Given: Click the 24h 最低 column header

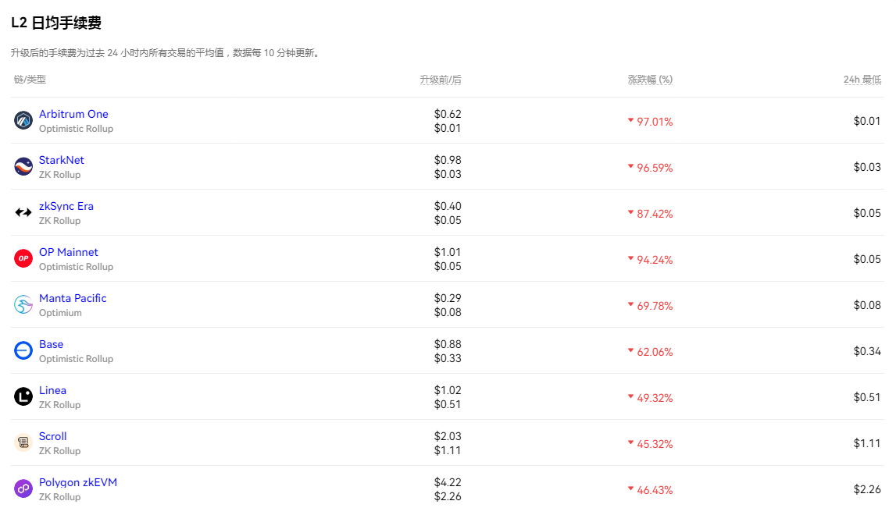Looking at the screenshot, I should (x=862, y=80).
